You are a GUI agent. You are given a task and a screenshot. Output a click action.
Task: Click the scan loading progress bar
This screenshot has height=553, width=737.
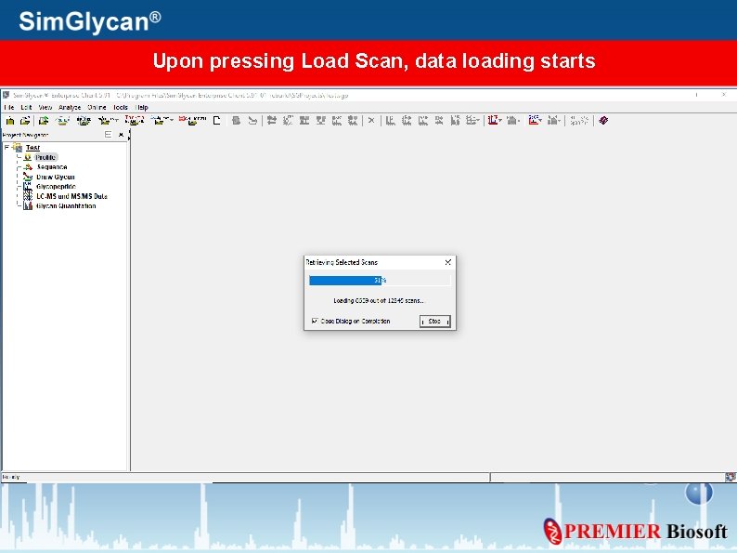[380, 281]
